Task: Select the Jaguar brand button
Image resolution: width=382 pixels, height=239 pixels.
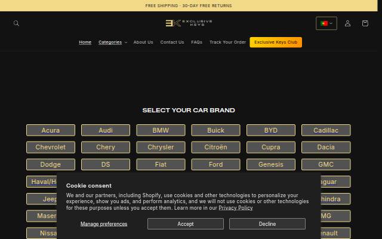Action: (x=335, y=182)
